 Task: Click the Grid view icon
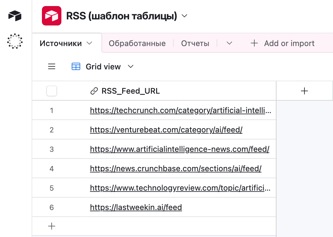76,66
